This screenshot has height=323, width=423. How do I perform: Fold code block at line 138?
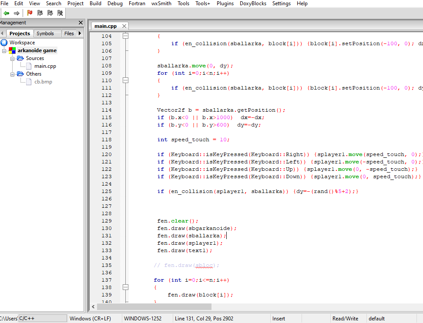pyautogui.click(x=125, y=287)
